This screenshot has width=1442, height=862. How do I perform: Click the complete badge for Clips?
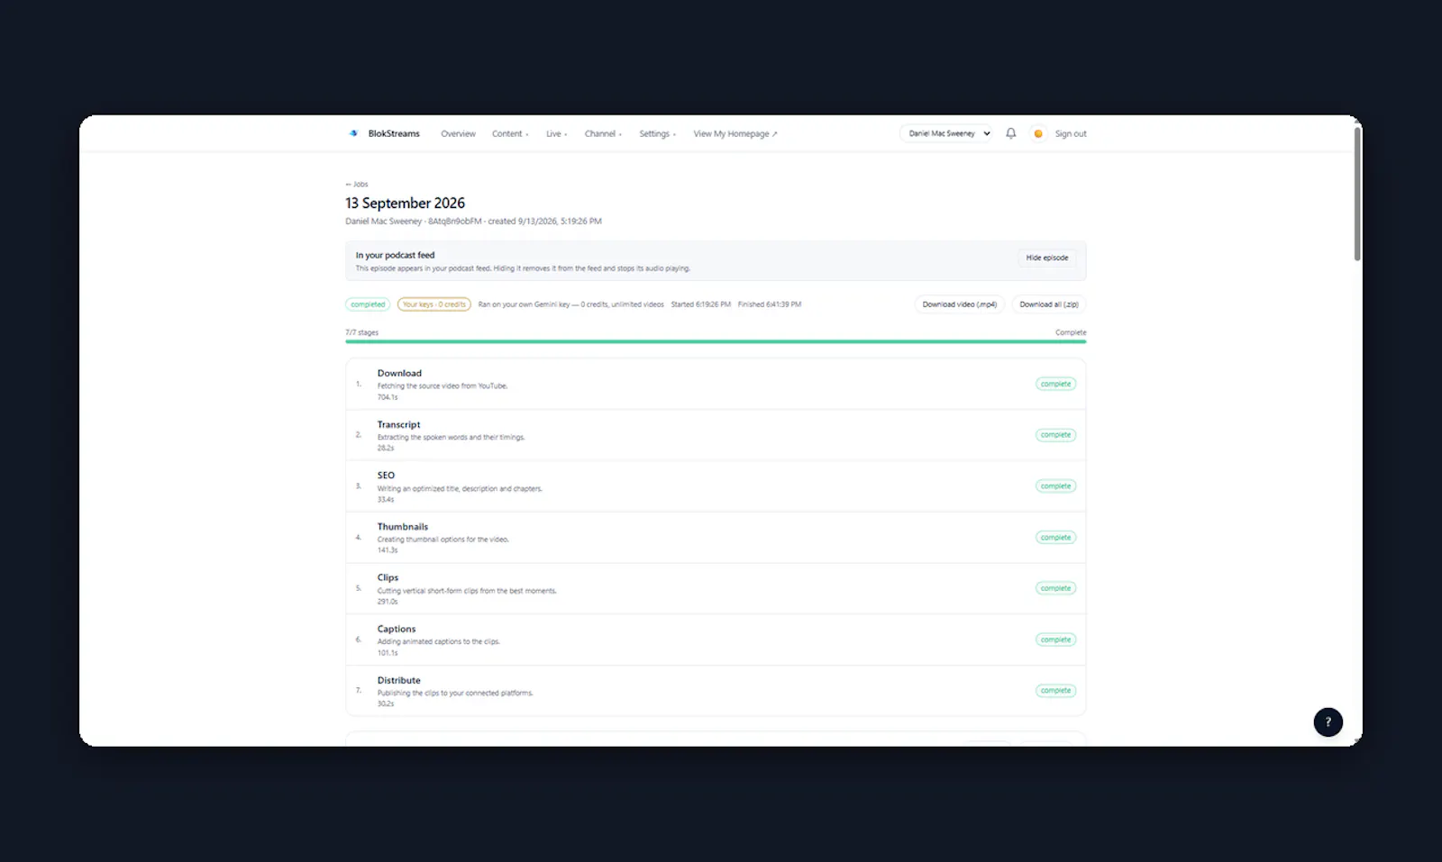coord(1055,588)
